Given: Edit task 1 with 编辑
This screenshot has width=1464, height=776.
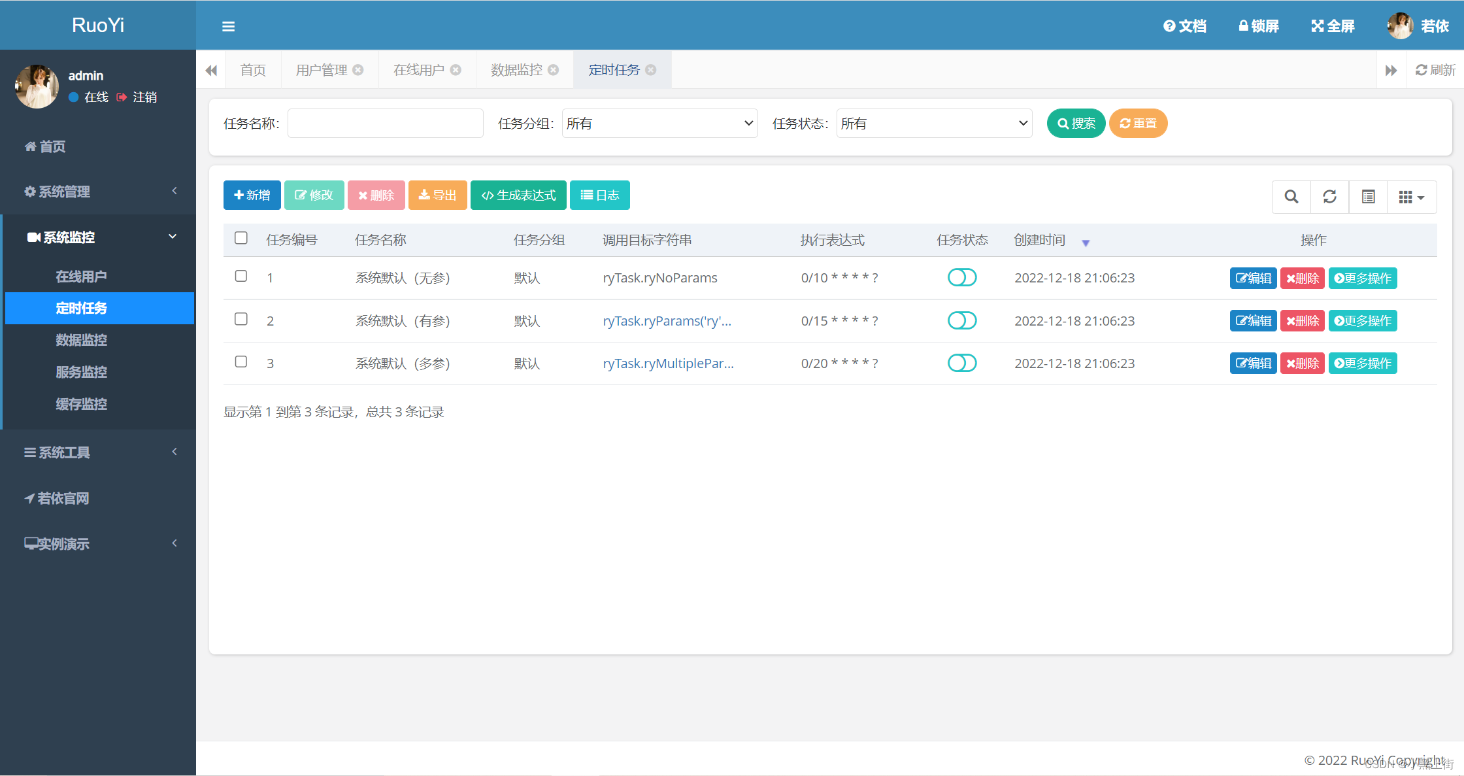Looking at the screenshot, I should [x=1254, y=278].
